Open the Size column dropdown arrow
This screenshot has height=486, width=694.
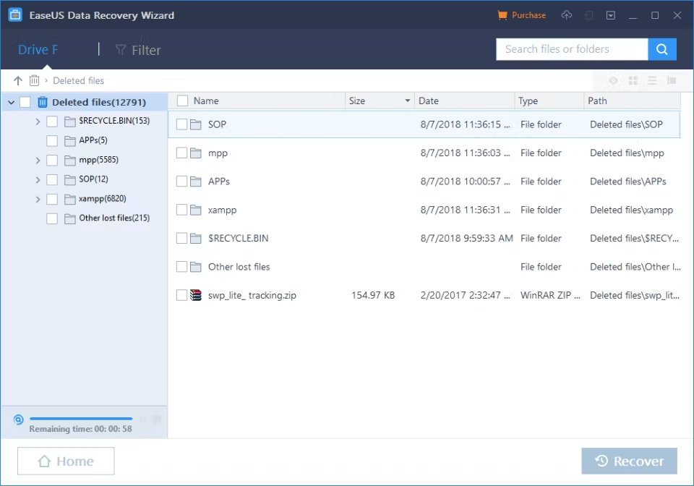407,101
